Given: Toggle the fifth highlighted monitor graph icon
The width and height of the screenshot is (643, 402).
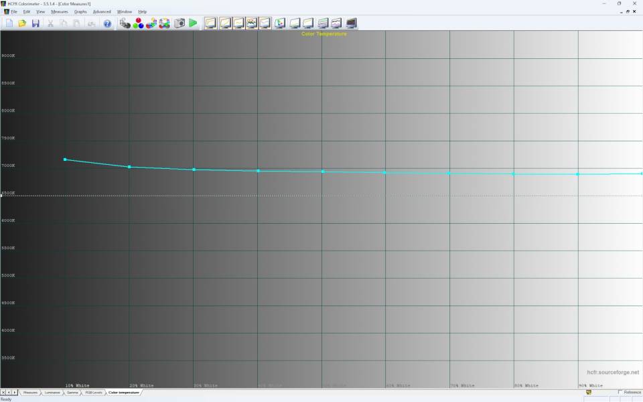Looking at the screenshot, I should tap(265, 23).
